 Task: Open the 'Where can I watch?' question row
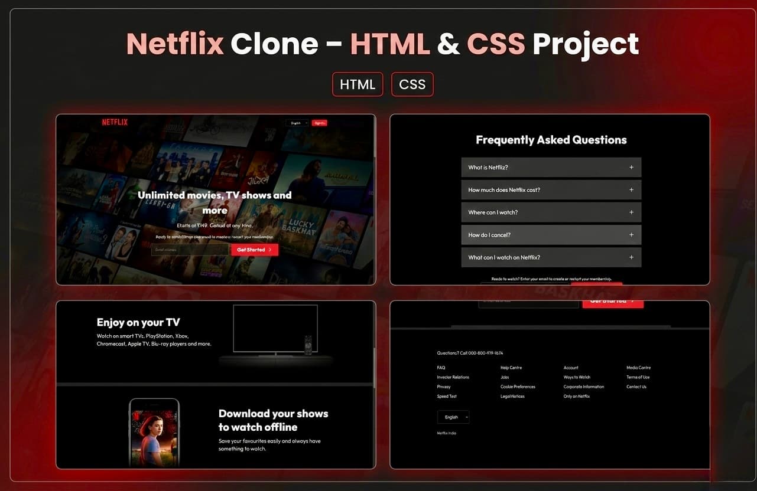[551, 212]
